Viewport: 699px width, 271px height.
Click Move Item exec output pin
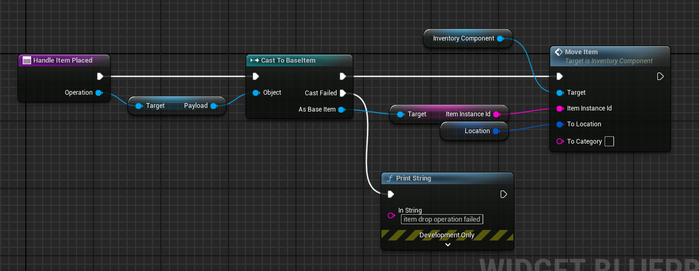pos(660,76)
